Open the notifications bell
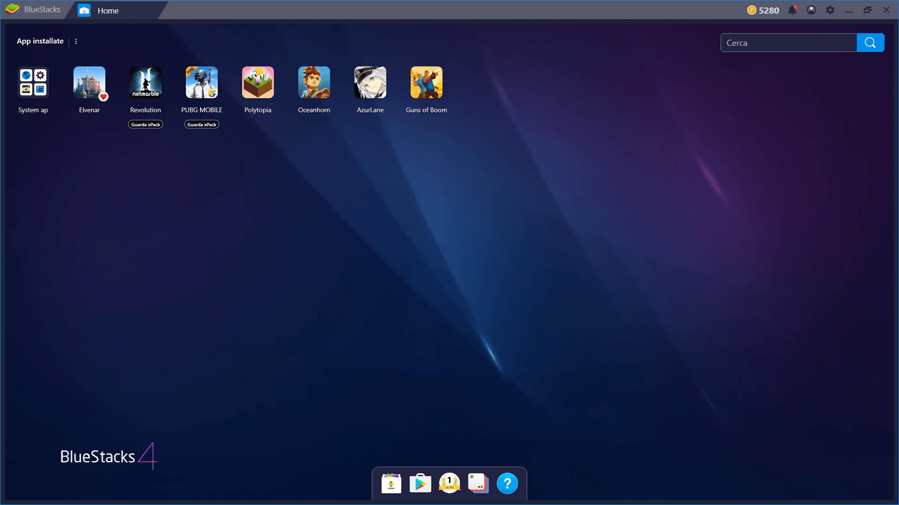This screenshot has width=899, height=505. tap(792, 10)
